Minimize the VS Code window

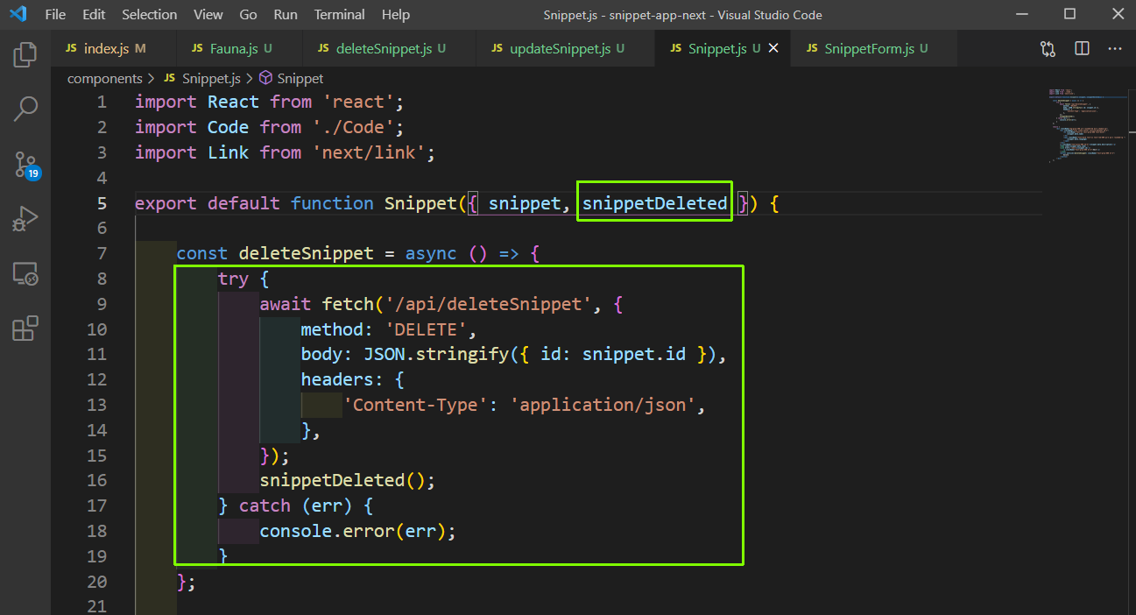pyautogui.click(x=1021, y=15)
